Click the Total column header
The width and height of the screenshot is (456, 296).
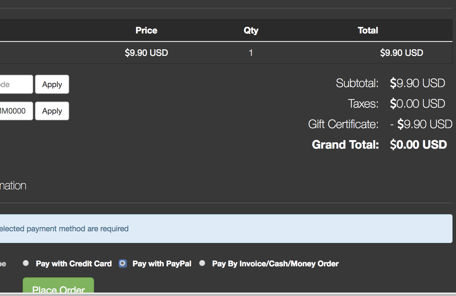point(368,30)
